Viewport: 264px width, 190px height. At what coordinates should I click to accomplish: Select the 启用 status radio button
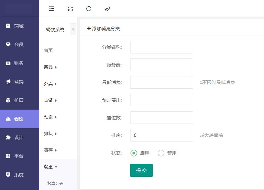pyautogui.click(x=134, y=153)
